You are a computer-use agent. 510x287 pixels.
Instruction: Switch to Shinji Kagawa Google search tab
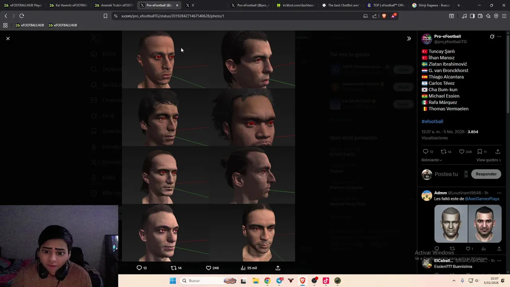tap(431, 5)
